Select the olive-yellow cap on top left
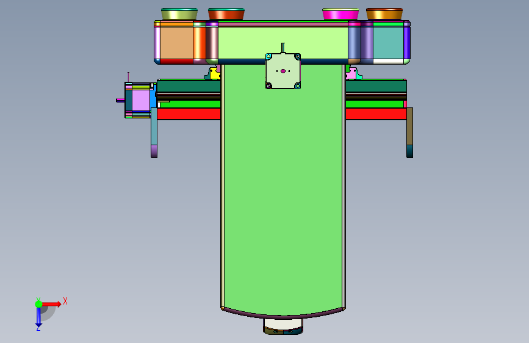Image resolution: width=529 pixels, height=343 pixels. [179, 14]
